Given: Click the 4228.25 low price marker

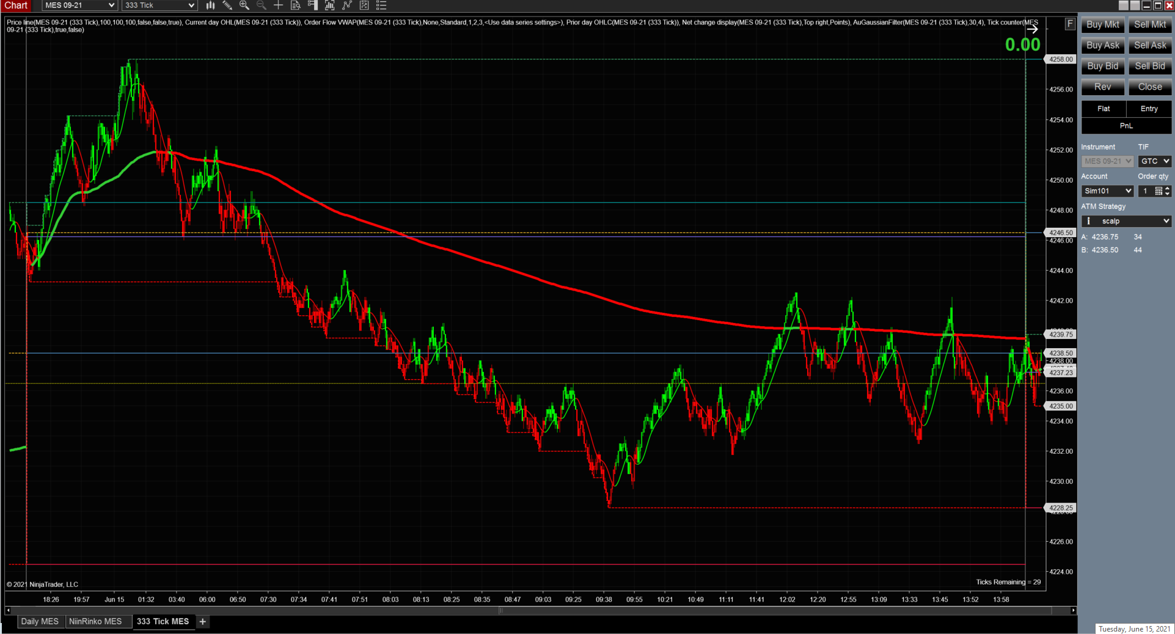Looking at the screenshot, I should pyautogui.click(x=1061, y=508).
